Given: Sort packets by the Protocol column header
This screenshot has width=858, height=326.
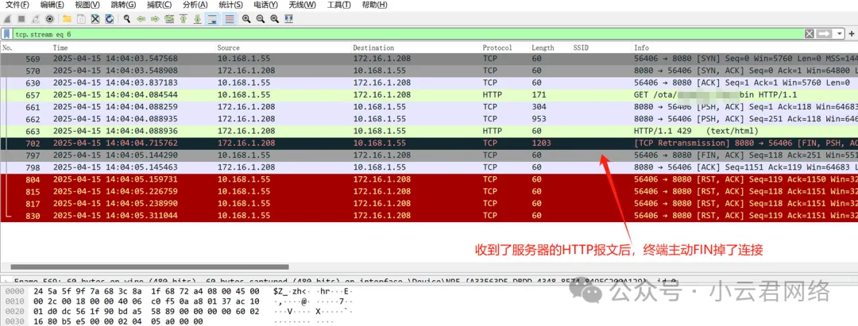Looking at the screenshot, I should (497, 48).
